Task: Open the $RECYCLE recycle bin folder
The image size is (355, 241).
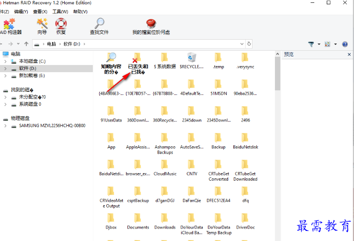Action: (192, 61)
